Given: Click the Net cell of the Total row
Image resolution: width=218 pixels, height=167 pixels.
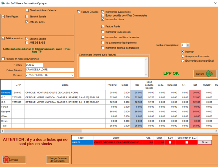Looking at the screenshot, I should pyautogui.click(x=195, y=126).
